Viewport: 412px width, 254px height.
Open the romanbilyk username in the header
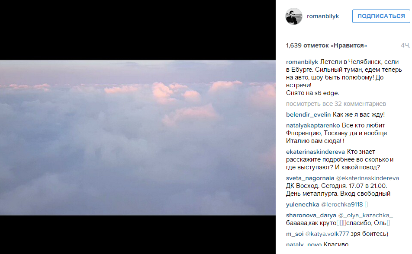pyautogui.click(x=323, y=16)
